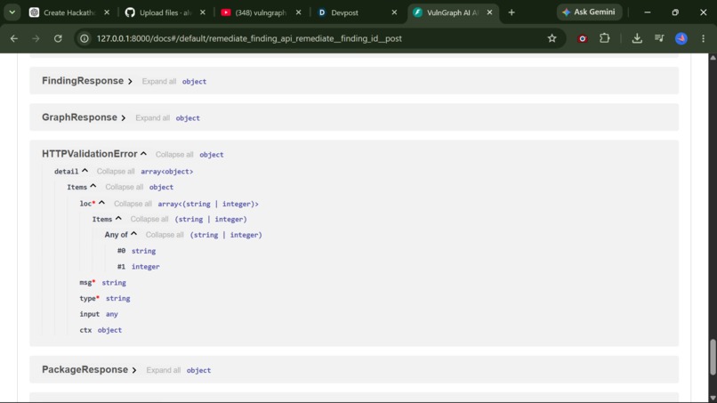Open the Chrome profile avatar

click(x=681, y=38)
